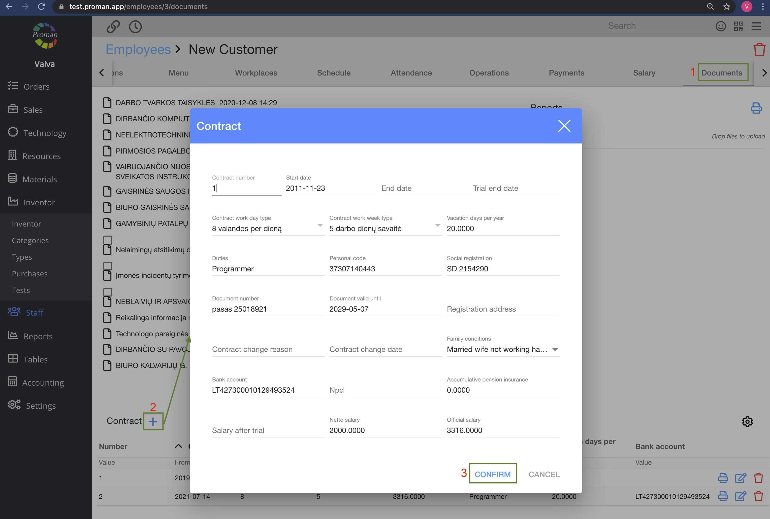Image resolution: width=770 pixels, height=519 pixels.
Task: Open the clock history icon
Action: pyautogui.click(x=135, y=26)
